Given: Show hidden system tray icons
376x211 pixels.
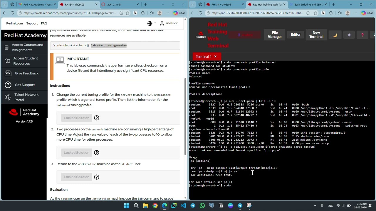Looking at the screenshot, I should point(315,206).
